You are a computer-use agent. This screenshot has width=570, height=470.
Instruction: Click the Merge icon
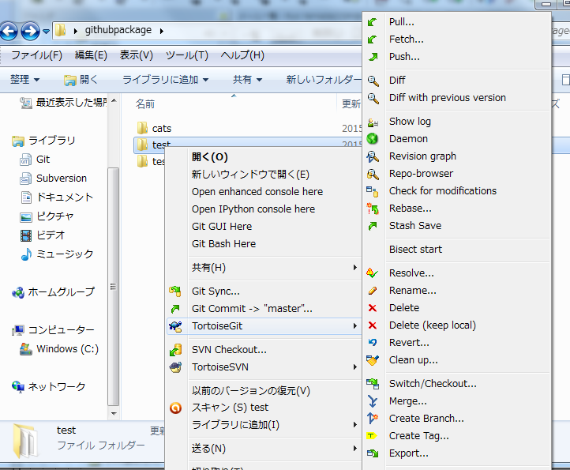(x=373, y=401)
